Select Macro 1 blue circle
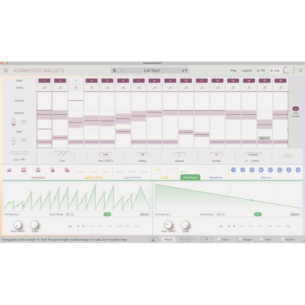Viewport: 305px width, 305px height. click(x=233, y=170)
